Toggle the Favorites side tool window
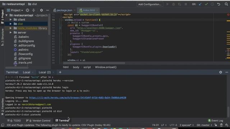 pos(3,107)
